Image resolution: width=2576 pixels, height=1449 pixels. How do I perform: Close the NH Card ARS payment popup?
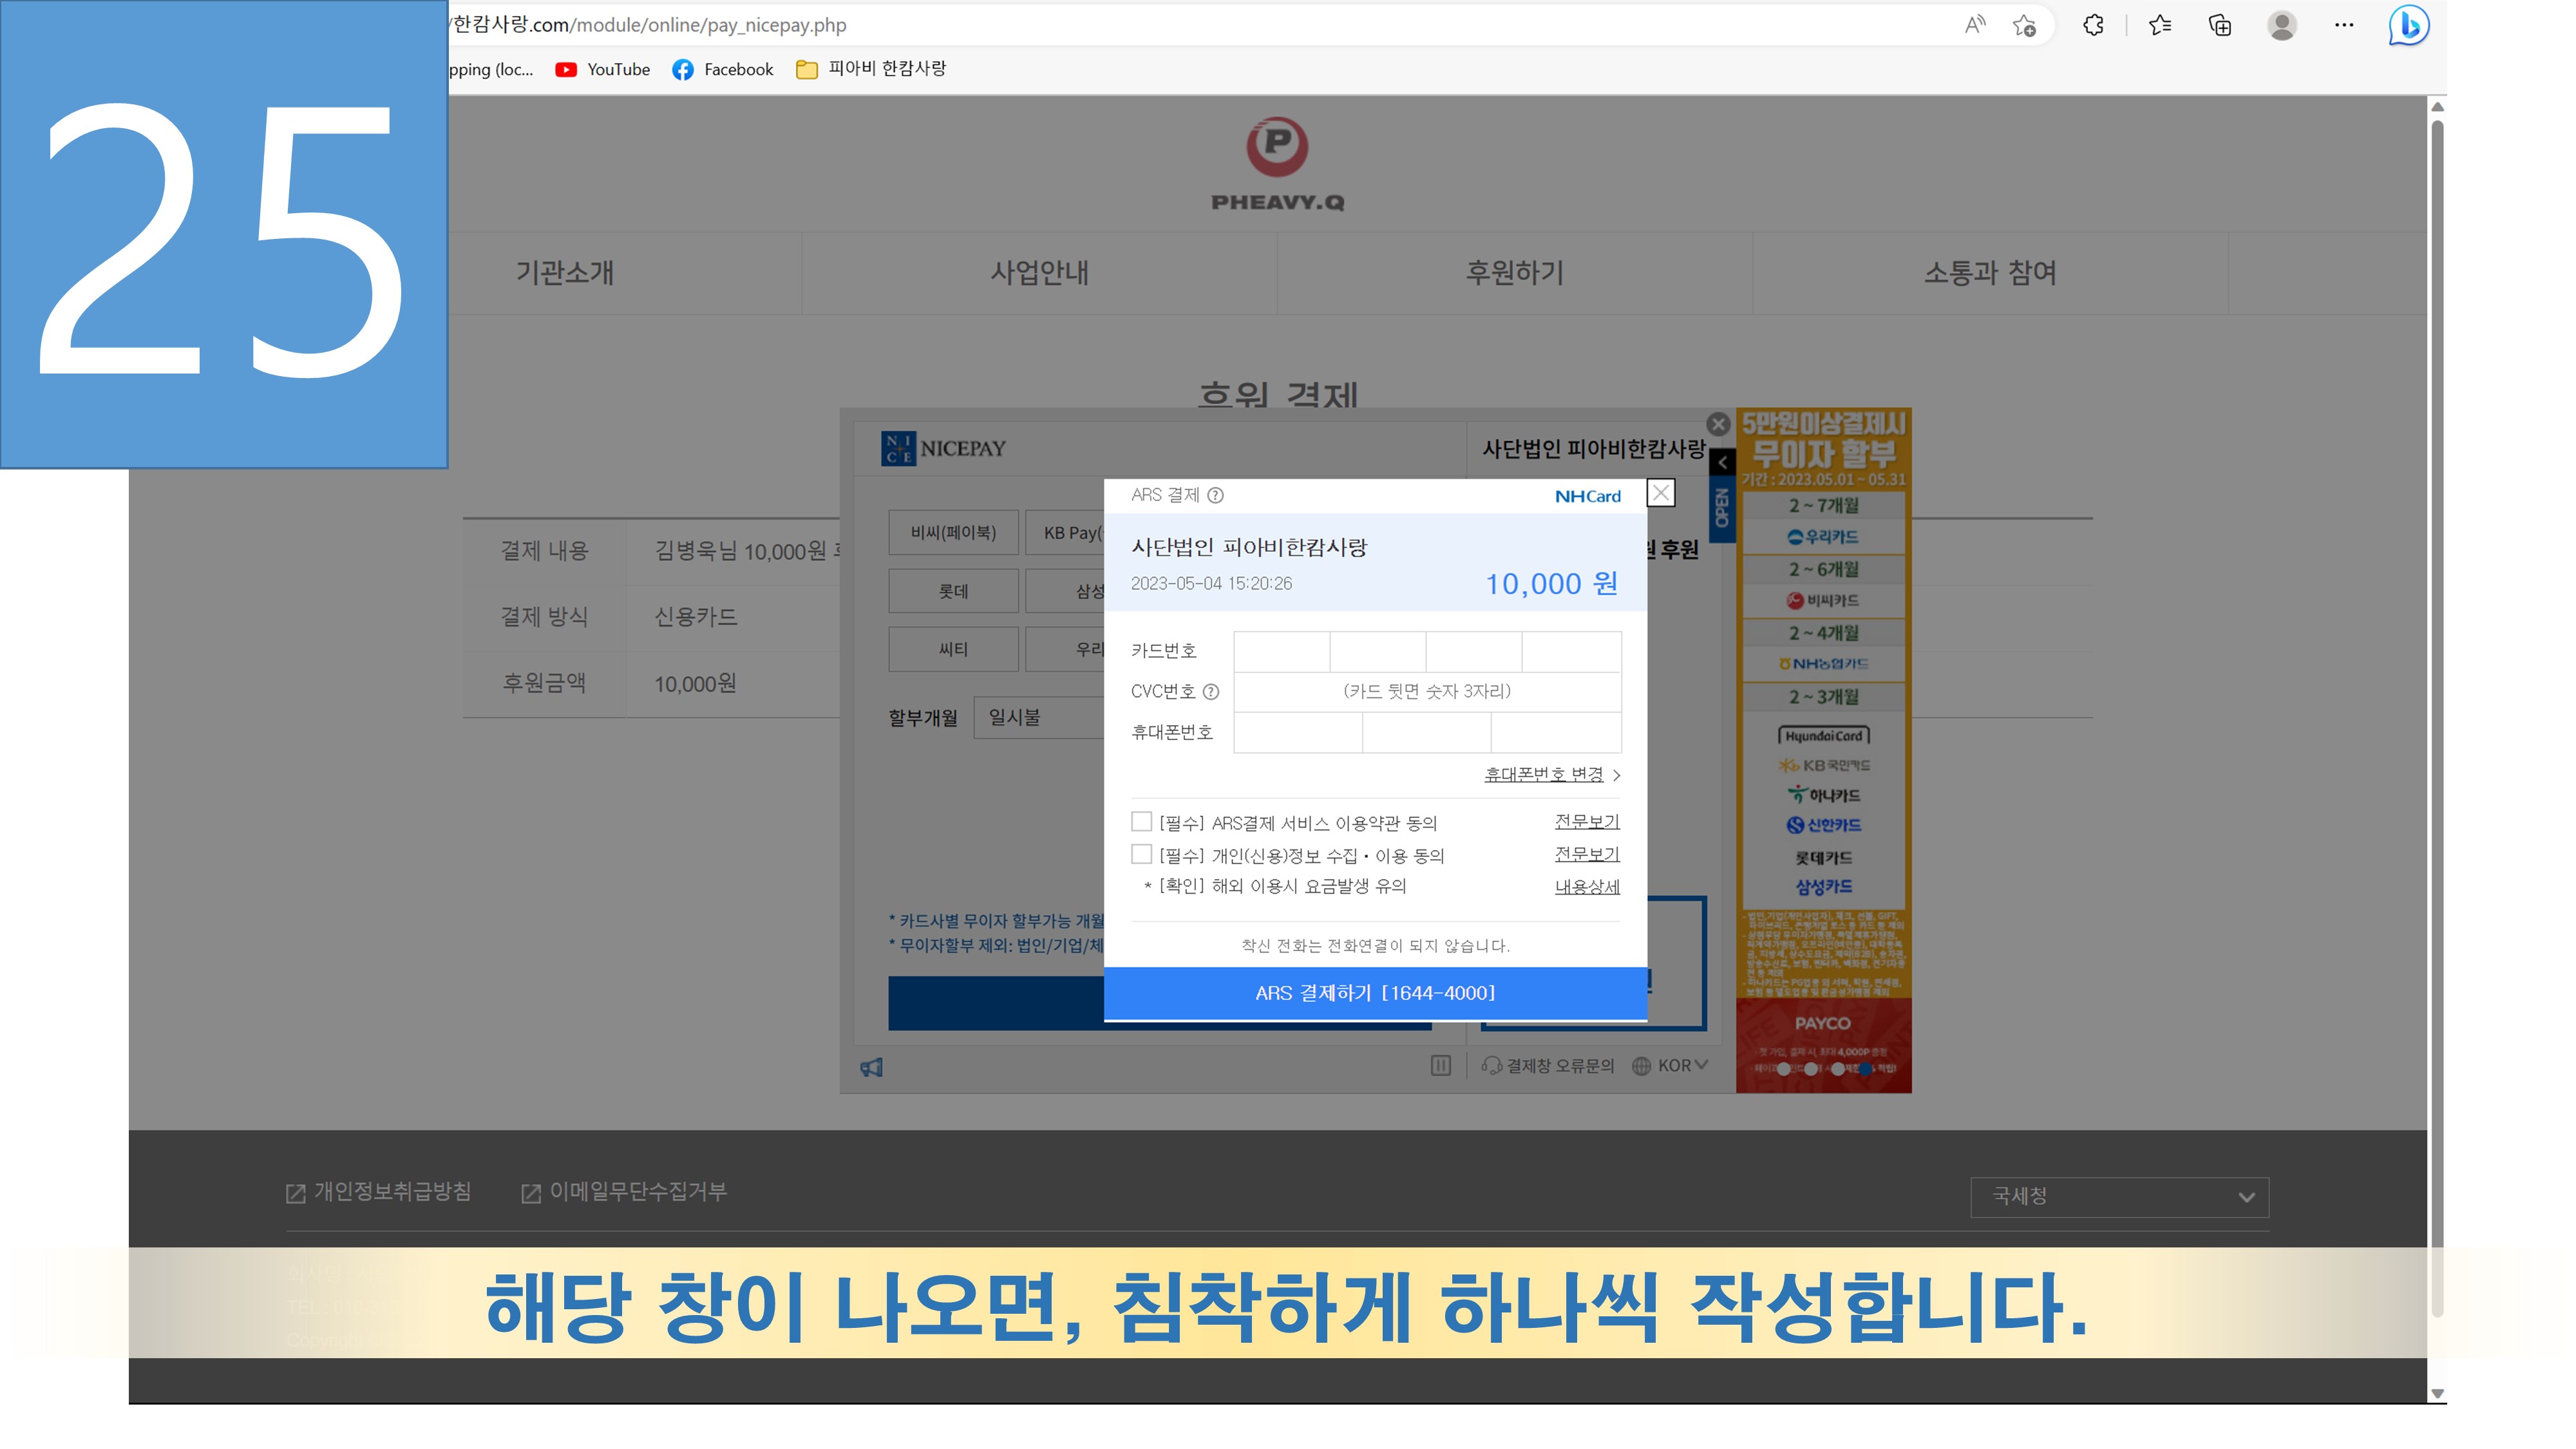click(1660, 493)
